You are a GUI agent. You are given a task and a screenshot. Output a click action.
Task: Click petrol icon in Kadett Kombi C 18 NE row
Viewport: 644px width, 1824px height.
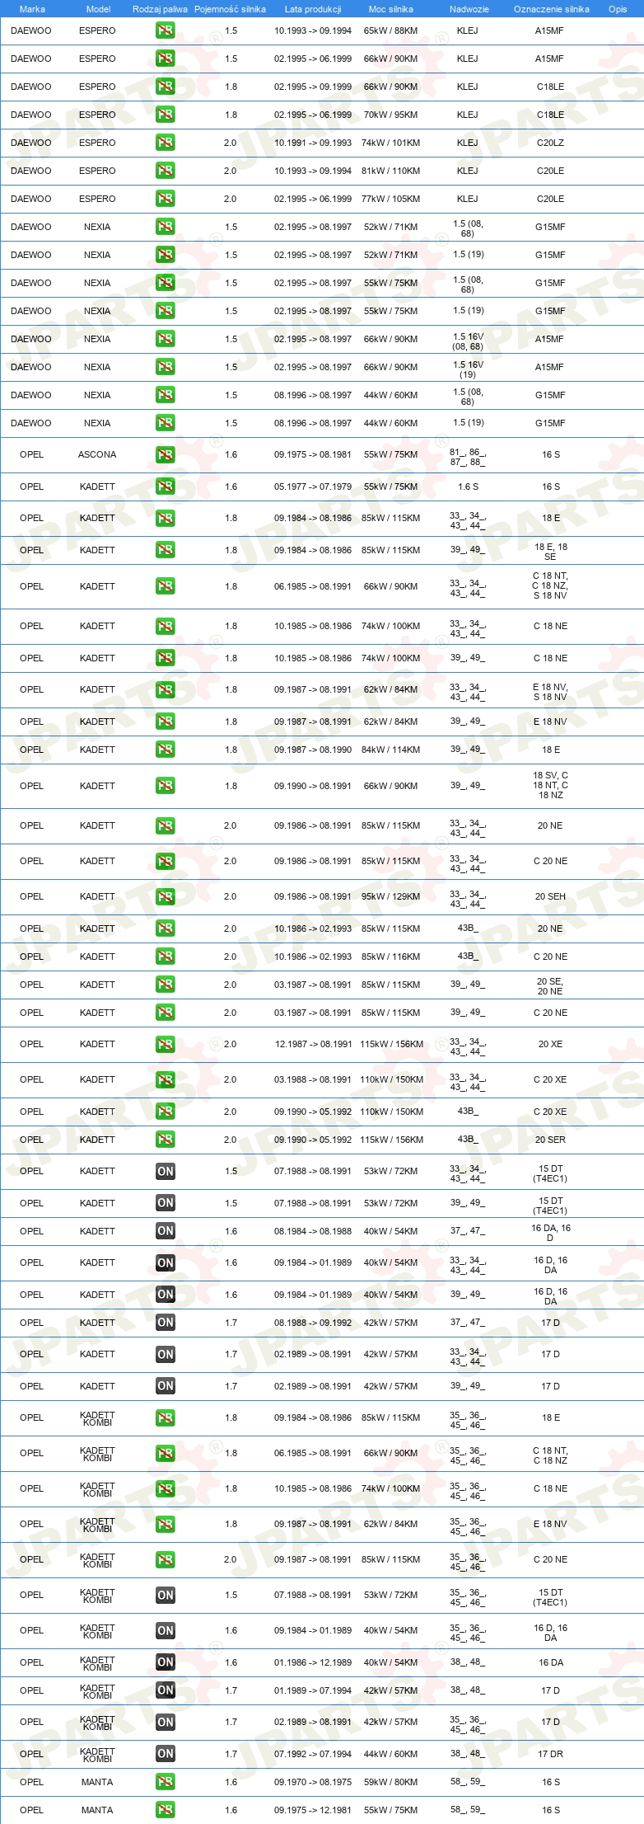point(165,1488)
